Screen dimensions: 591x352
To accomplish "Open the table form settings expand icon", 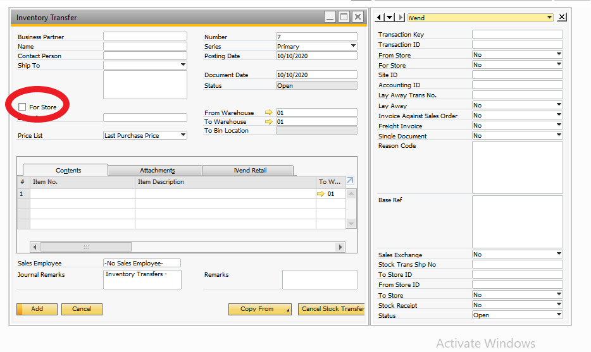I will pos(350,180).
